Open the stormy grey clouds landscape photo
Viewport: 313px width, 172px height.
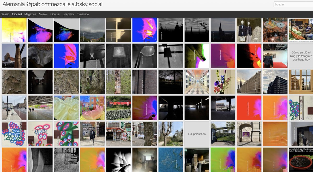coord(93,30)
